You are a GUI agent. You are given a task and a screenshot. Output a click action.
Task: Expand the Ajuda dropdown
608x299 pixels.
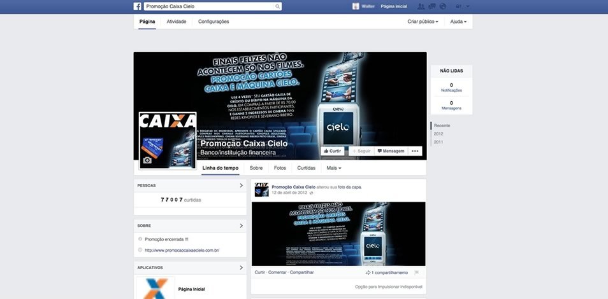[x=458, y=22]
